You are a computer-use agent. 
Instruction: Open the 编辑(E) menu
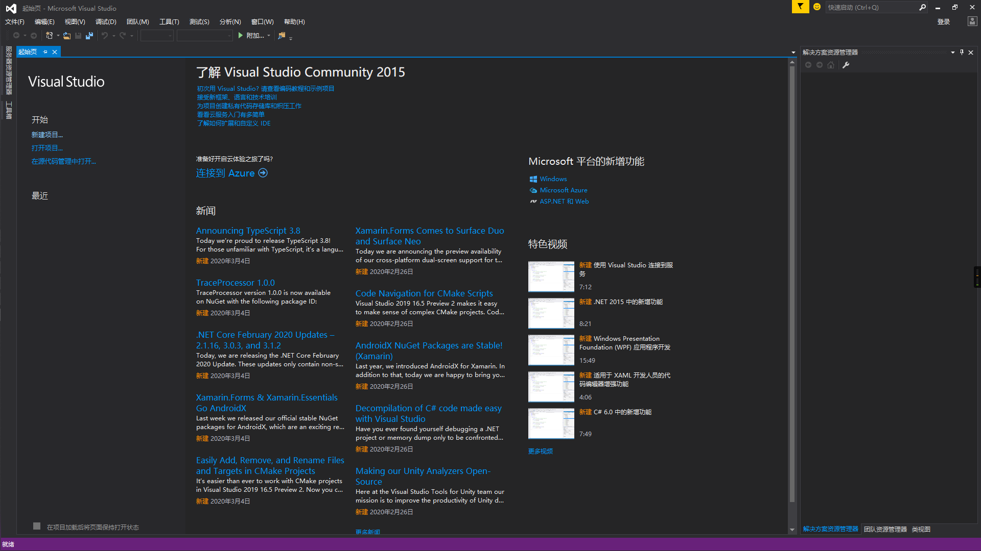click(44, 22)
